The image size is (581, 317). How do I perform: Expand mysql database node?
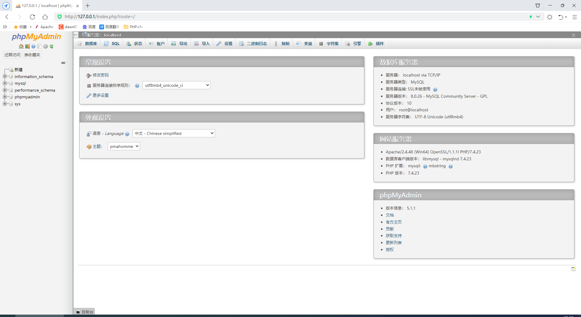[x=5, y=83]
